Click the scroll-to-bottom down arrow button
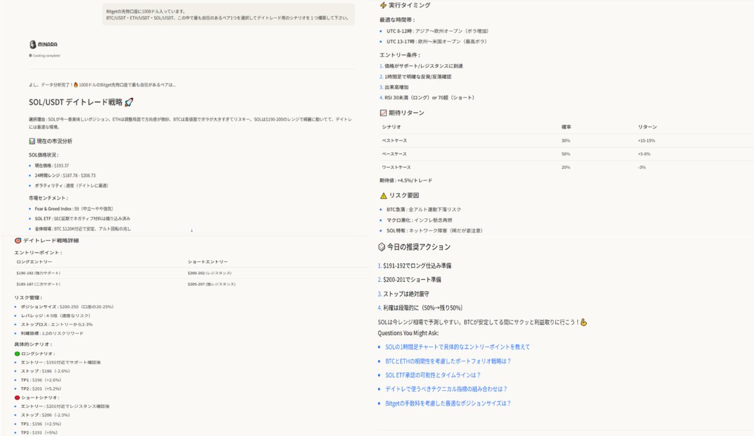754x436 pixels. 192,230
